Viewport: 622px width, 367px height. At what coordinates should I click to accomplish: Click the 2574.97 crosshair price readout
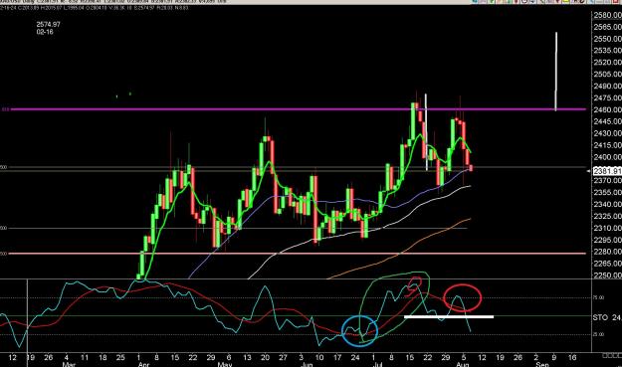click(49, 24)
